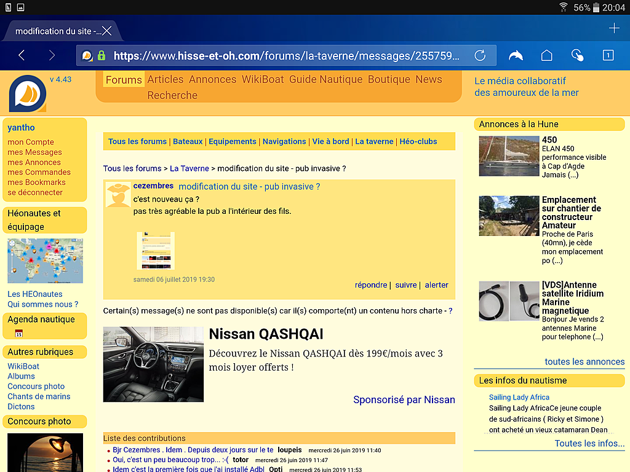Reply to the post with 'répondre'
The width and height of the screenshot is (630, 472).
(371, 285)
